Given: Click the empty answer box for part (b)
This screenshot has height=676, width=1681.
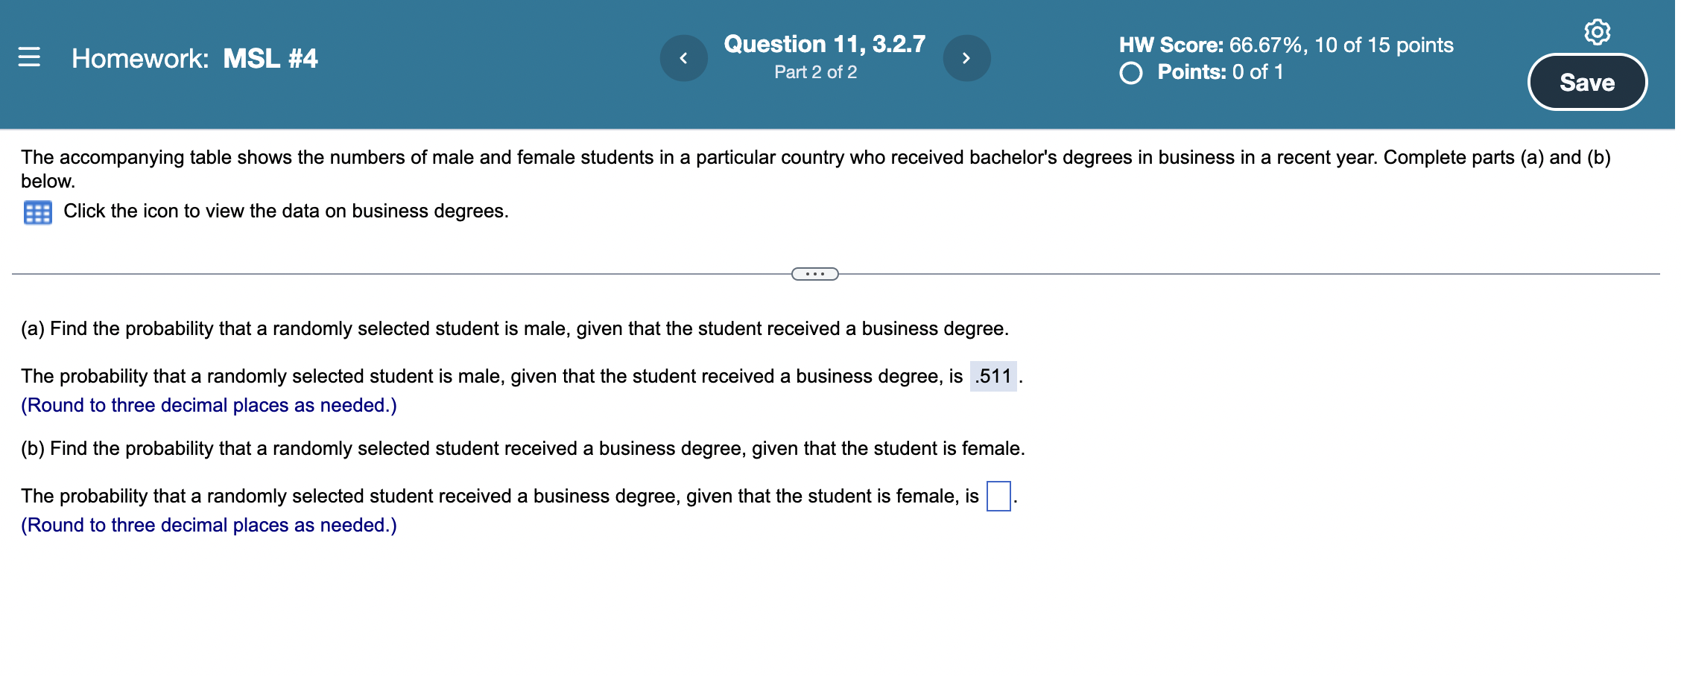Looking at the screenshot, I should point(998,495).
